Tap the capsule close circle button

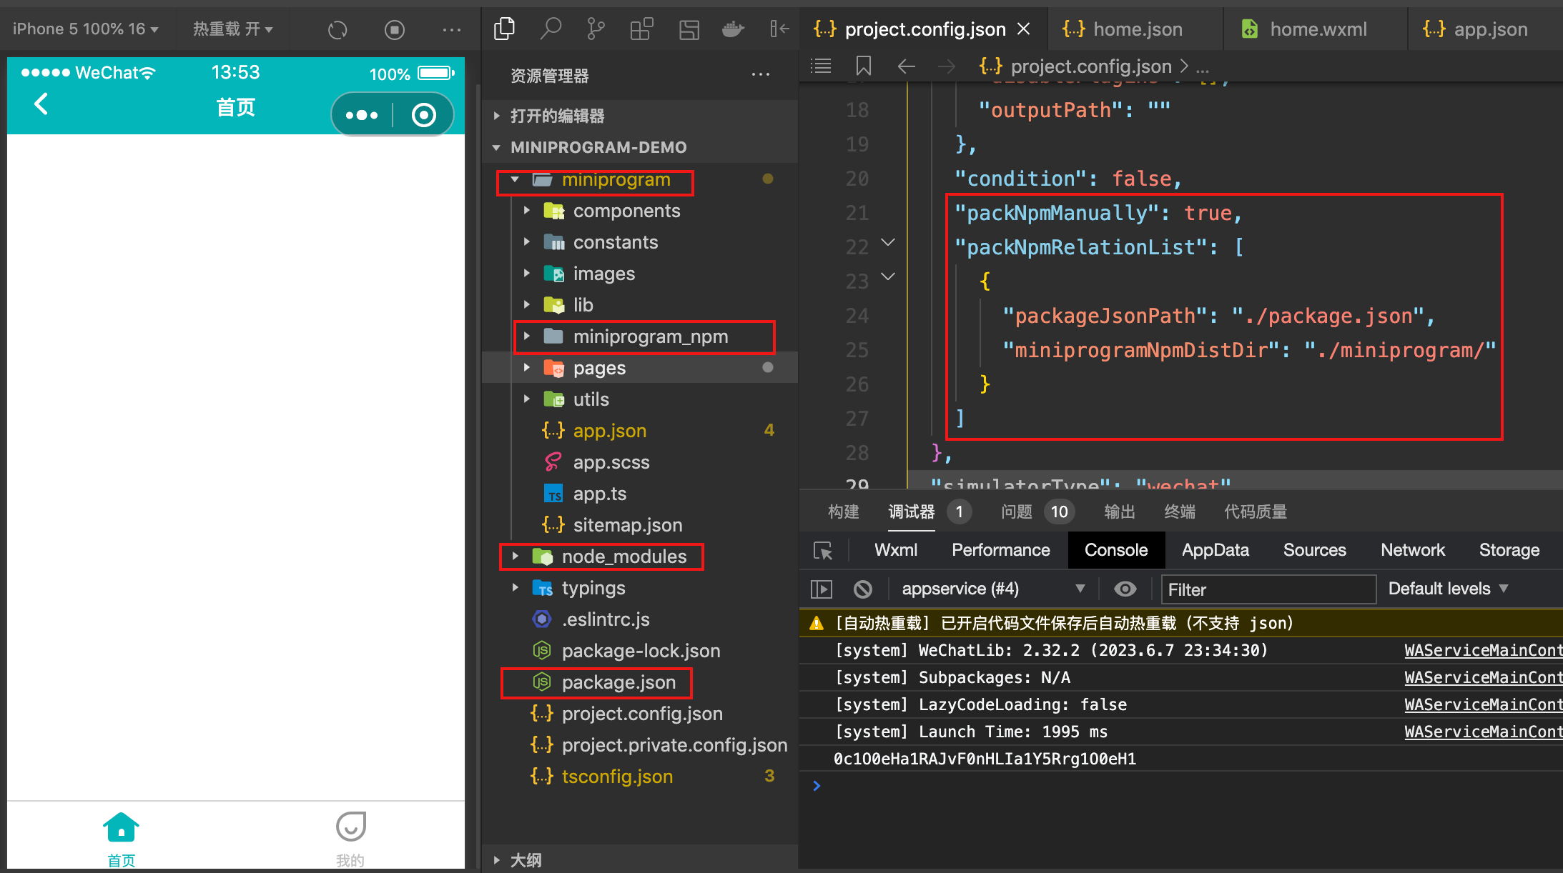pos(424,115)
